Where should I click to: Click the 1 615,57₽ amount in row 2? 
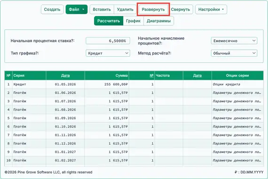107,93
